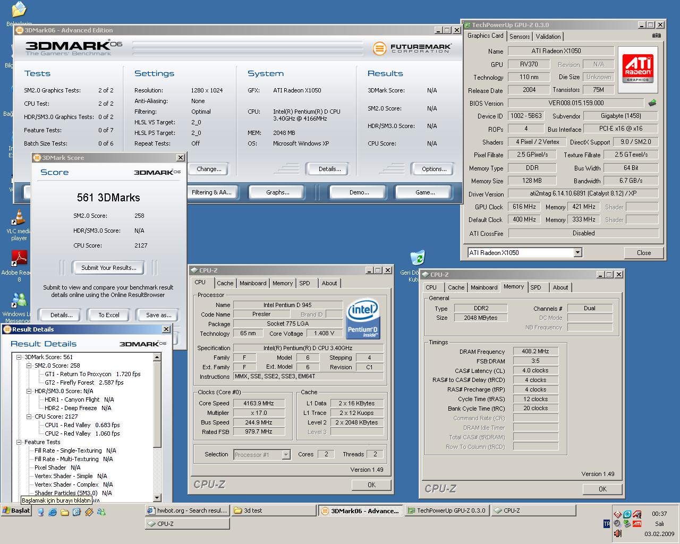Click the Intel Pentium D logo in CPU-Z

(x=362, y=319)
